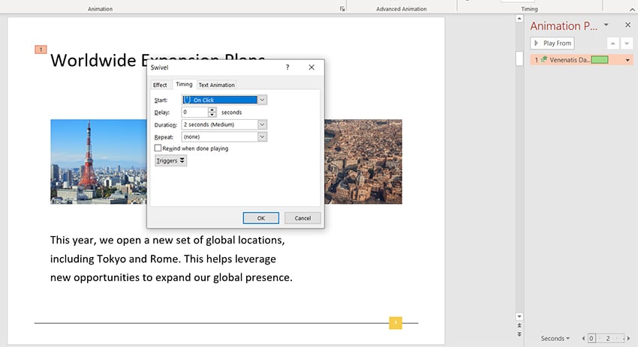Confirm the Swivel dialog with OK

coord(261,218)
